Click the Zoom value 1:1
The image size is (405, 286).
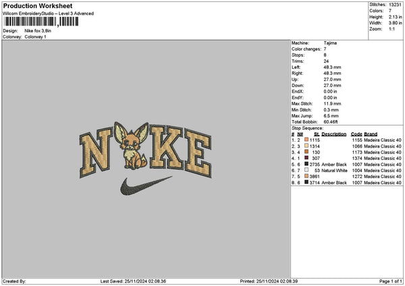(x=391, y=29)
